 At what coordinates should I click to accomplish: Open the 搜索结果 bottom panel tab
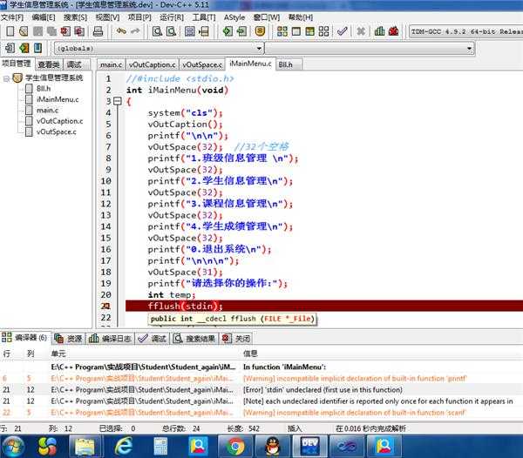[194, 339]
